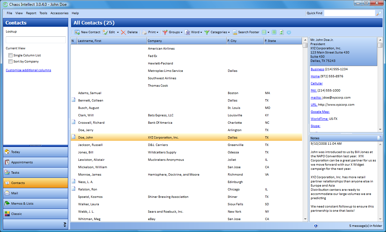Viewport: 386px width, 232px height.
Task: Click the column layout icon in toolbar
Action: point(264,32)
